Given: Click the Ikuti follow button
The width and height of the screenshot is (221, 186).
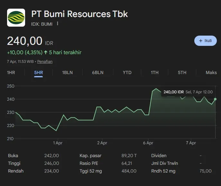Looking at the screenshot, I should tap(205, 41).
